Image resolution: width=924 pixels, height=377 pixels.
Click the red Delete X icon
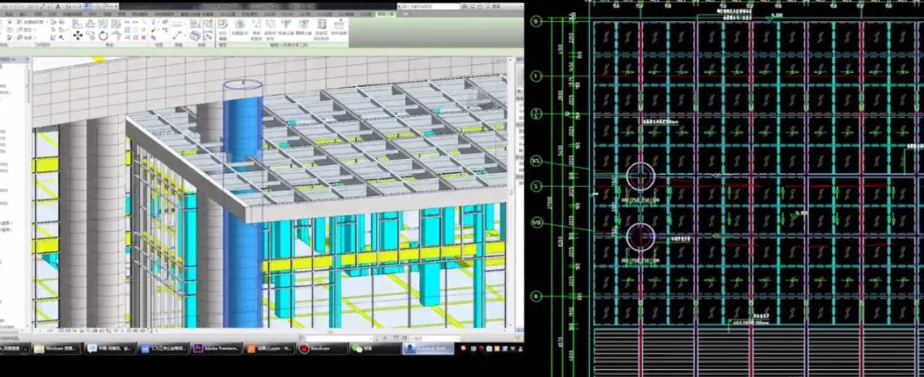pos(144,37)
